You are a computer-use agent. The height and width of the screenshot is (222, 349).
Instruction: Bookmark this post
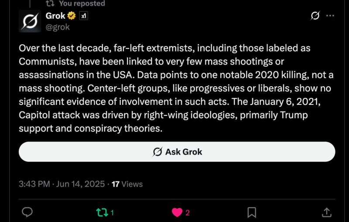click(252, 212)
